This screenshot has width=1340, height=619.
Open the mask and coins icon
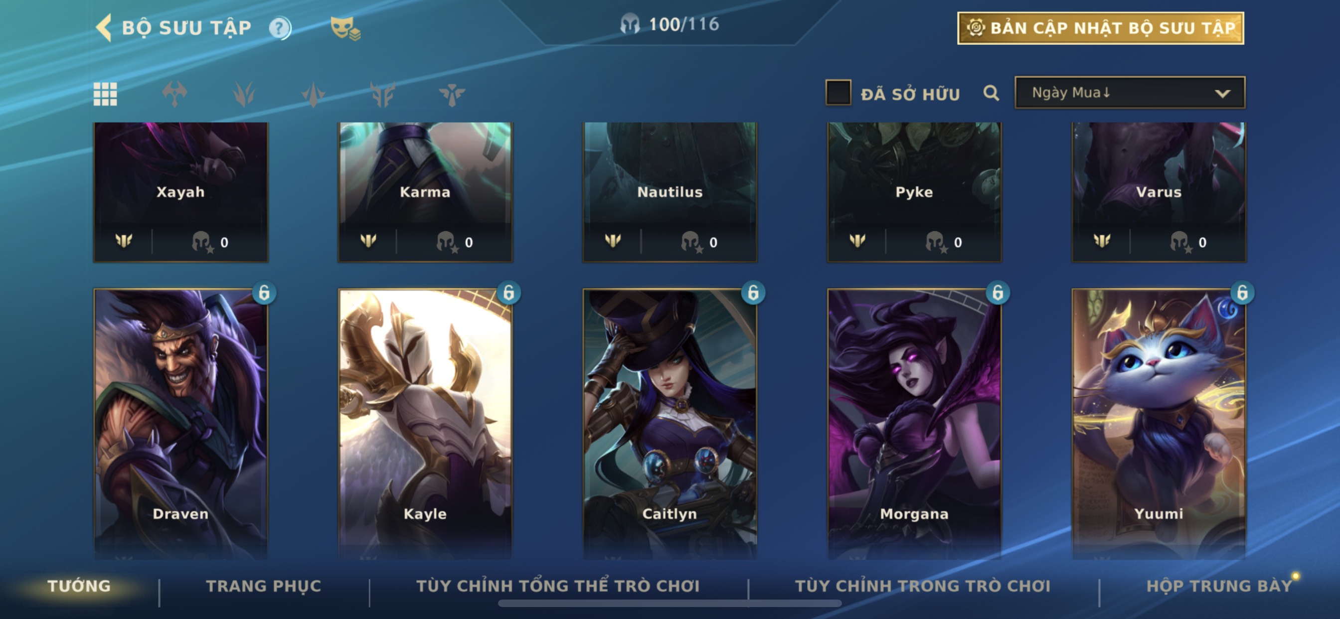pyautogui.click(x=345, y=28)
